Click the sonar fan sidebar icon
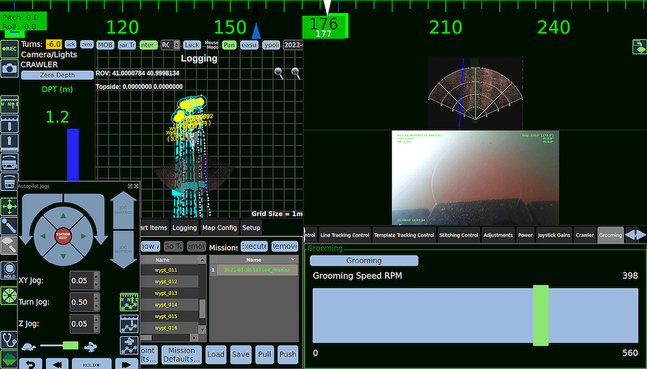The image size is (647, 369). coord(9,245)
